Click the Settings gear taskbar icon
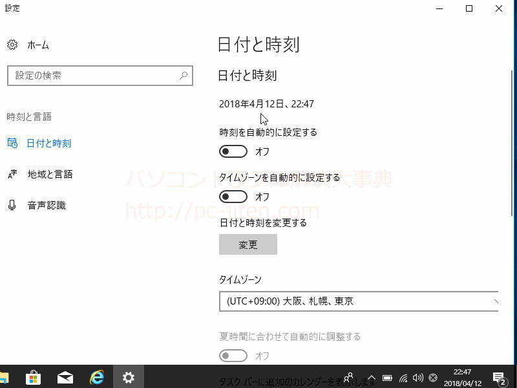This screenshot has width=517, height=388. tap(129, 377)
